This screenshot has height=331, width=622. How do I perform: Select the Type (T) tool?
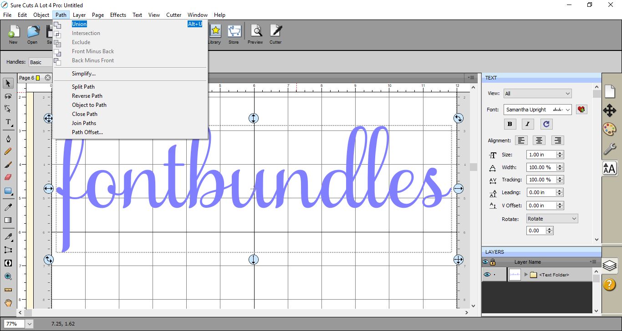pyautogui.click(x=8, y=122)
